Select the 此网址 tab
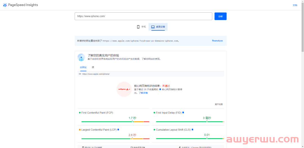 pyautogui.click(x=83, y=67)
